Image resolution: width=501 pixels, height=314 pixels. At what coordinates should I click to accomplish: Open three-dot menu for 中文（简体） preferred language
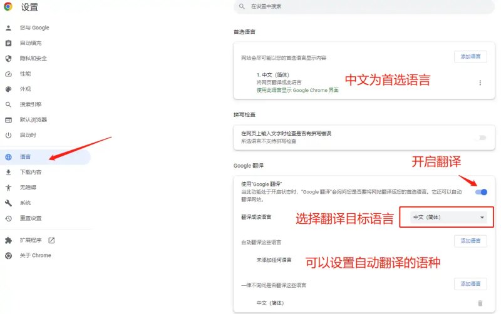coord(480,83)
